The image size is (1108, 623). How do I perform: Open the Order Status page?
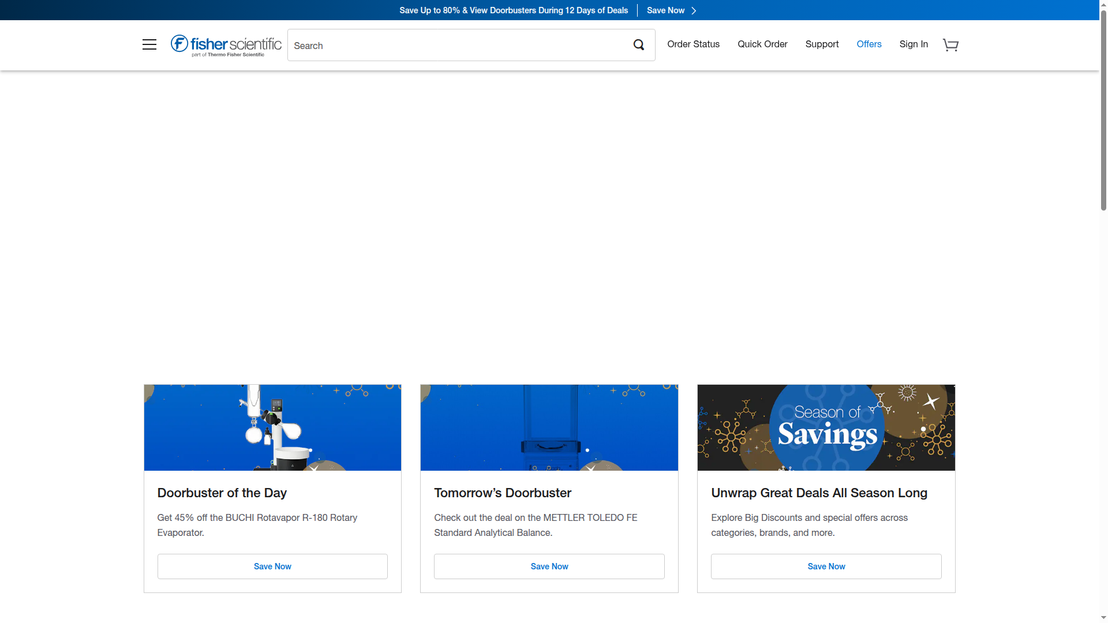tap(693, 44)
